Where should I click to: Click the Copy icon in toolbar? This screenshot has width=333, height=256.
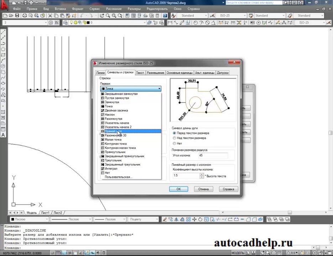pyautogui.click(x=56, y=16)
